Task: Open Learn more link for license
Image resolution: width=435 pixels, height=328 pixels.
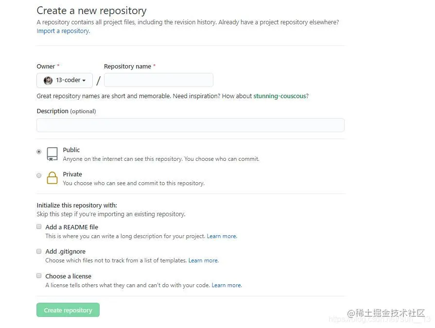Action: coord(226,285)
